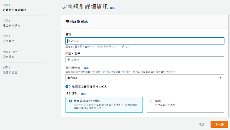Viewport: 230px width, 130px height.
Task: Select the 具有事件模式的規則 radio button
Action: [x=70, y=101]
